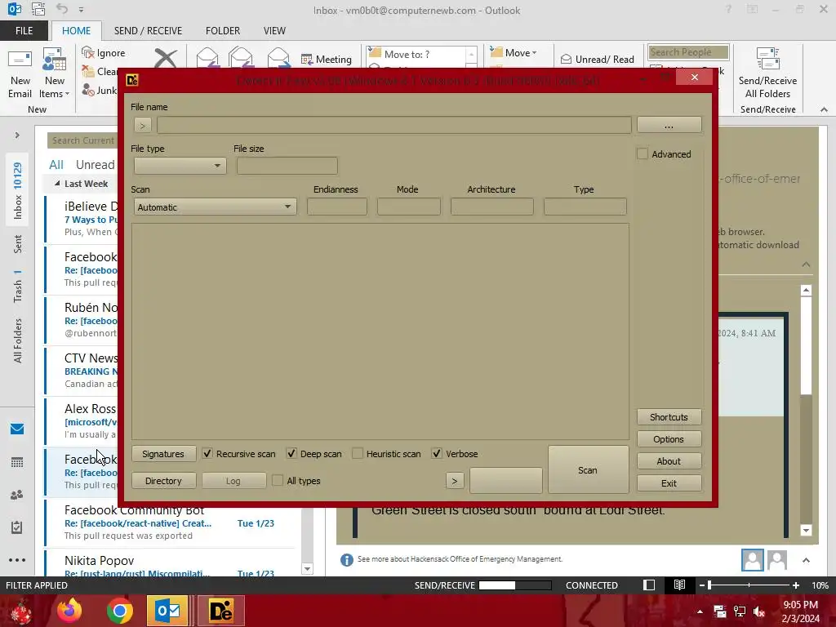Uncheck the Deep scan checkbox
The height and width of the screenshot is (627, 836).
tap(291, 454)
